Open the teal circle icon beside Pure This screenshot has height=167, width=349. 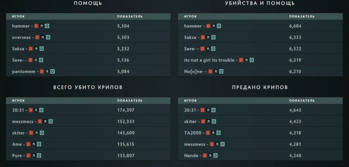(x=39, y=155)
